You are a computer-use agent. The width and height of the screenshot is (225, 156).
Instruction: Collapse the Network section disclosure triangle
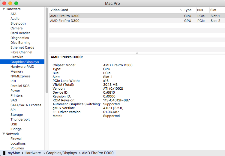coord(4,134)
